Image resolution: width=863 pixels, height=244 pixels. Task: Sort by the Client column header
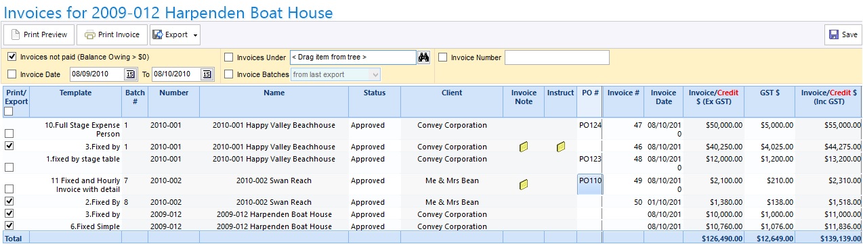tap(452, 93)
